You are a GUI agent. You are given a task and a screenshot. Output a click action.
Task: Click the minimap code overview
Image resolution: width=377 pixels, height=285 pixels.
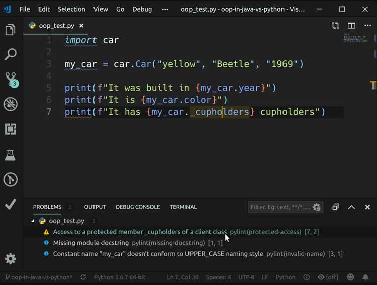355,38
